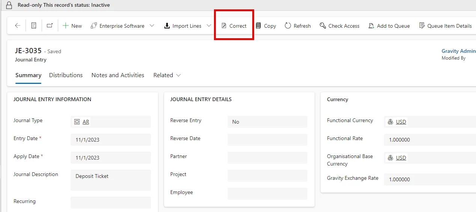Screen dimensions: 476x212
Task: Click the Organisational Base Currency USD icon
Action: pyautogui.click(x=390, y=158)
